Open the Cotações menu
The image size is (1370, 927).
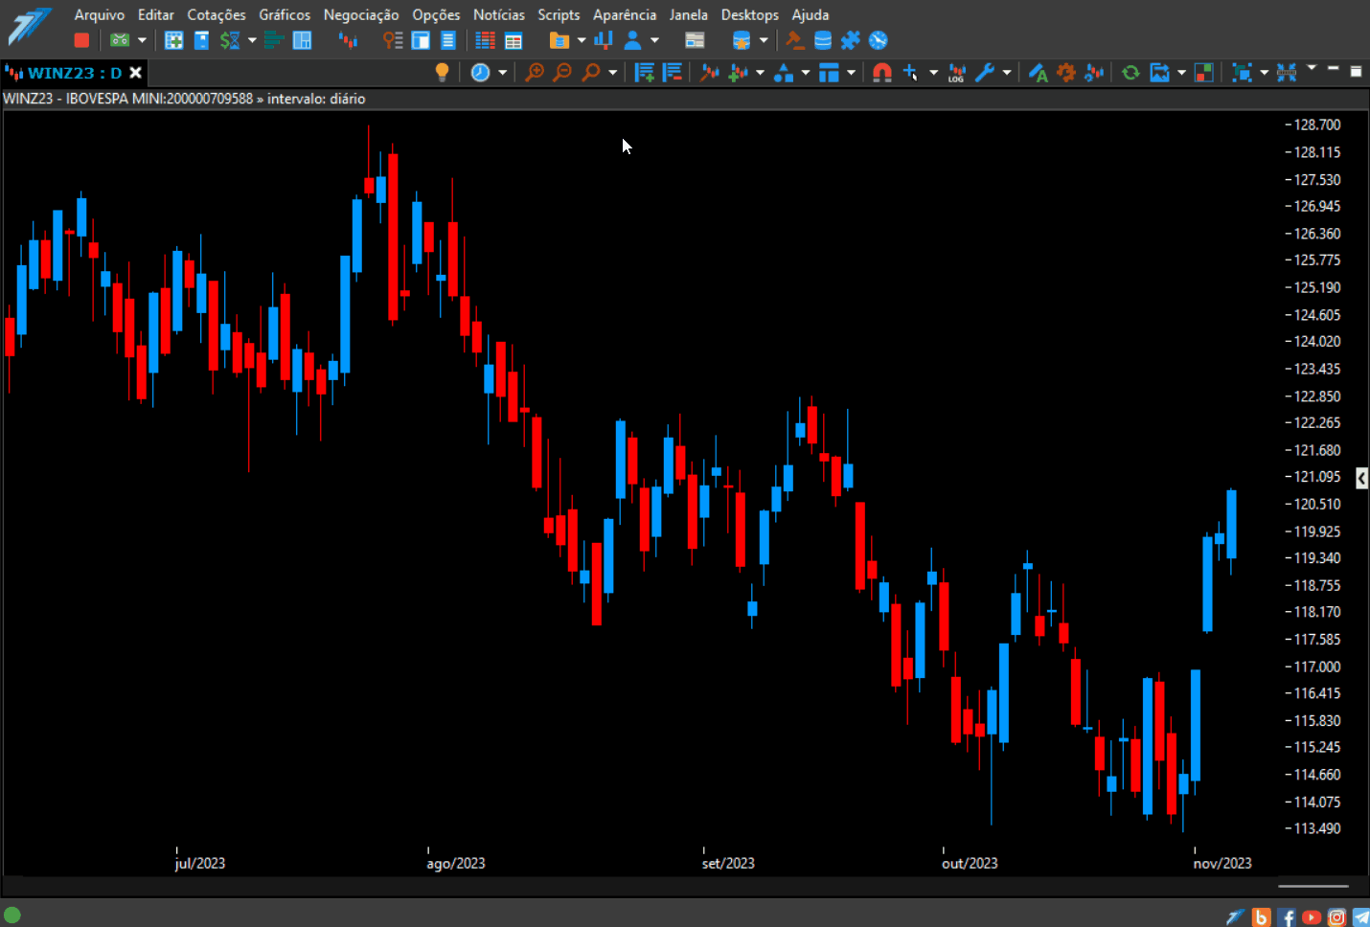(217, 14)
